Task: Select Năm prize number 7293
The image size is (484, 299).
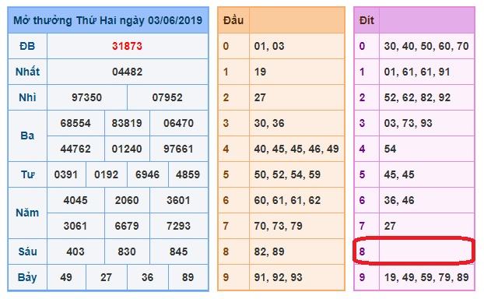Action: coord(178,226)
